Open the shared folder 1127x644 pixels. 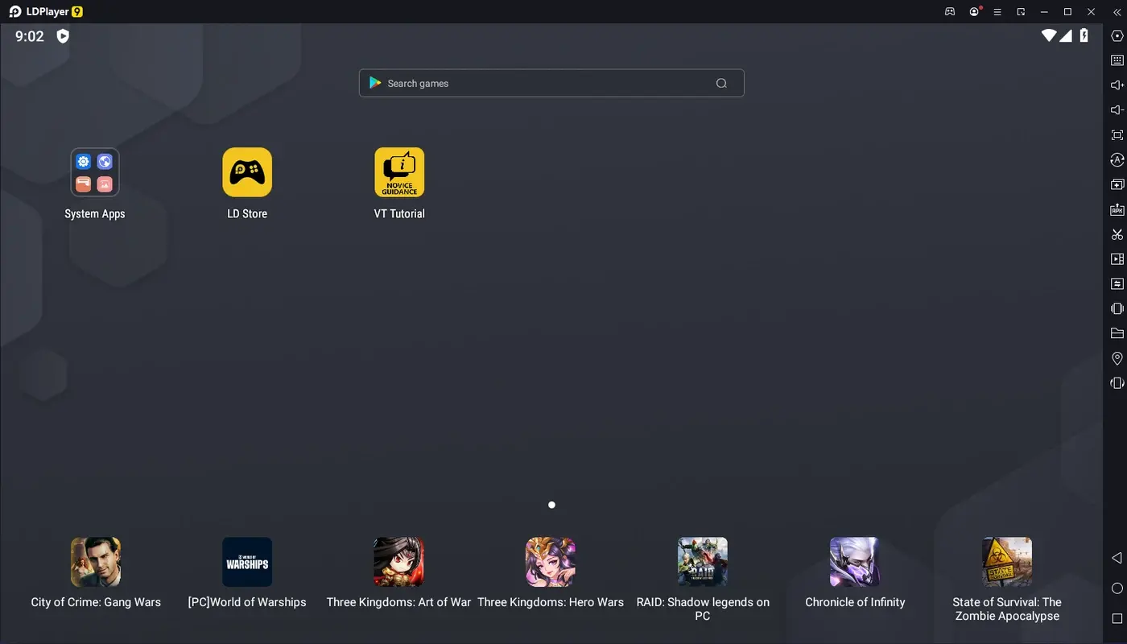[x=1117, y=332]
